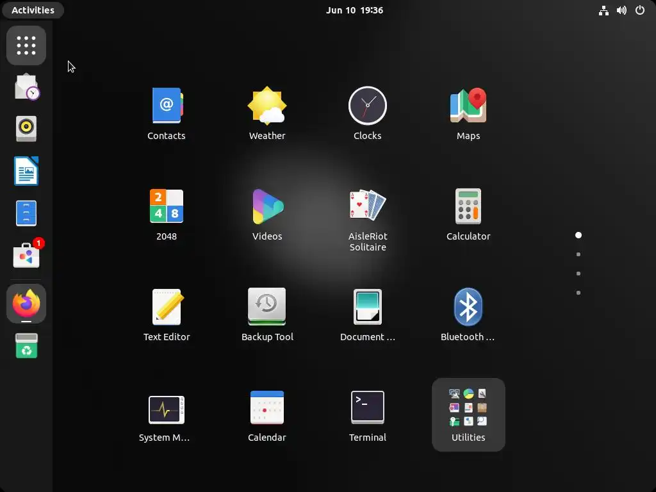
Task: Go to the fourth app grid page
Action: tap(578, 293)
